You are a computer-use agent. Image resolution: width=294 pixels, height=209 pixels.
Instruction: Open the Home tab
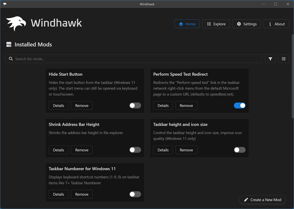[187, 24]
